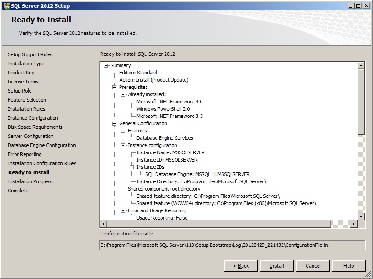373x279 pixels.
Task: Select 'SQL Database Engine: MSSQL11.MSSQLSERVER' row
Action: [x=197, y=174]
